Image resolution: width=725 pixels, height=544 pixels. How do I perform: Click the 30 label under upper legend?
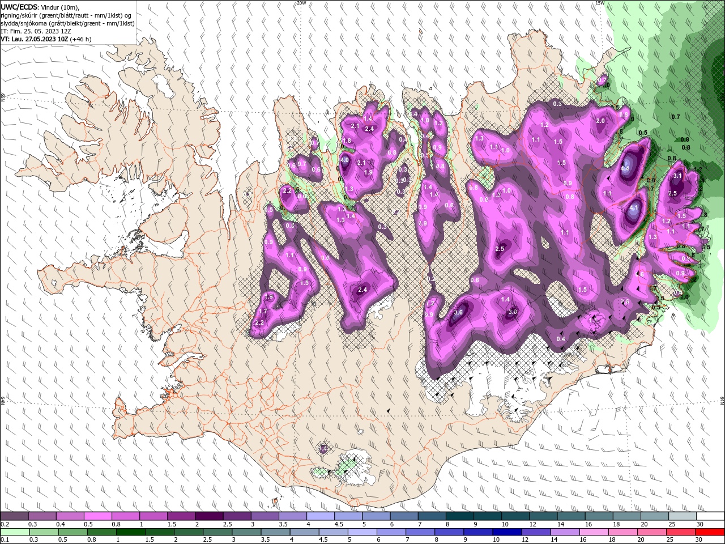(x=700, y=524)
